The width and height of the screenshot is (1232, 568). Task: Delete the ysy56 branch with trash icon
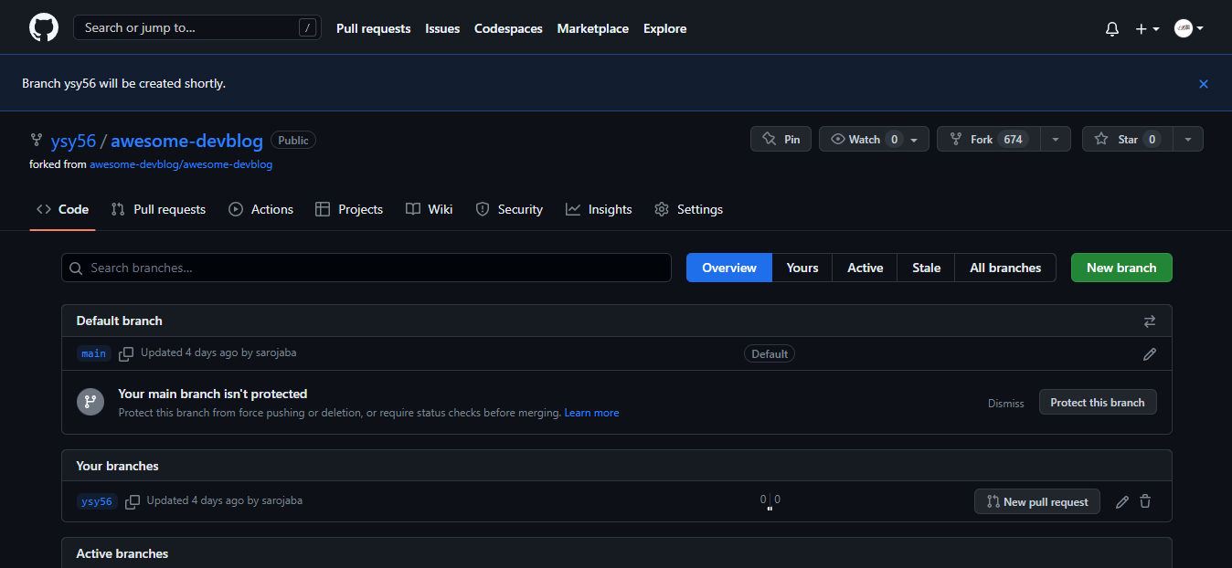(x=1145, y=501)
